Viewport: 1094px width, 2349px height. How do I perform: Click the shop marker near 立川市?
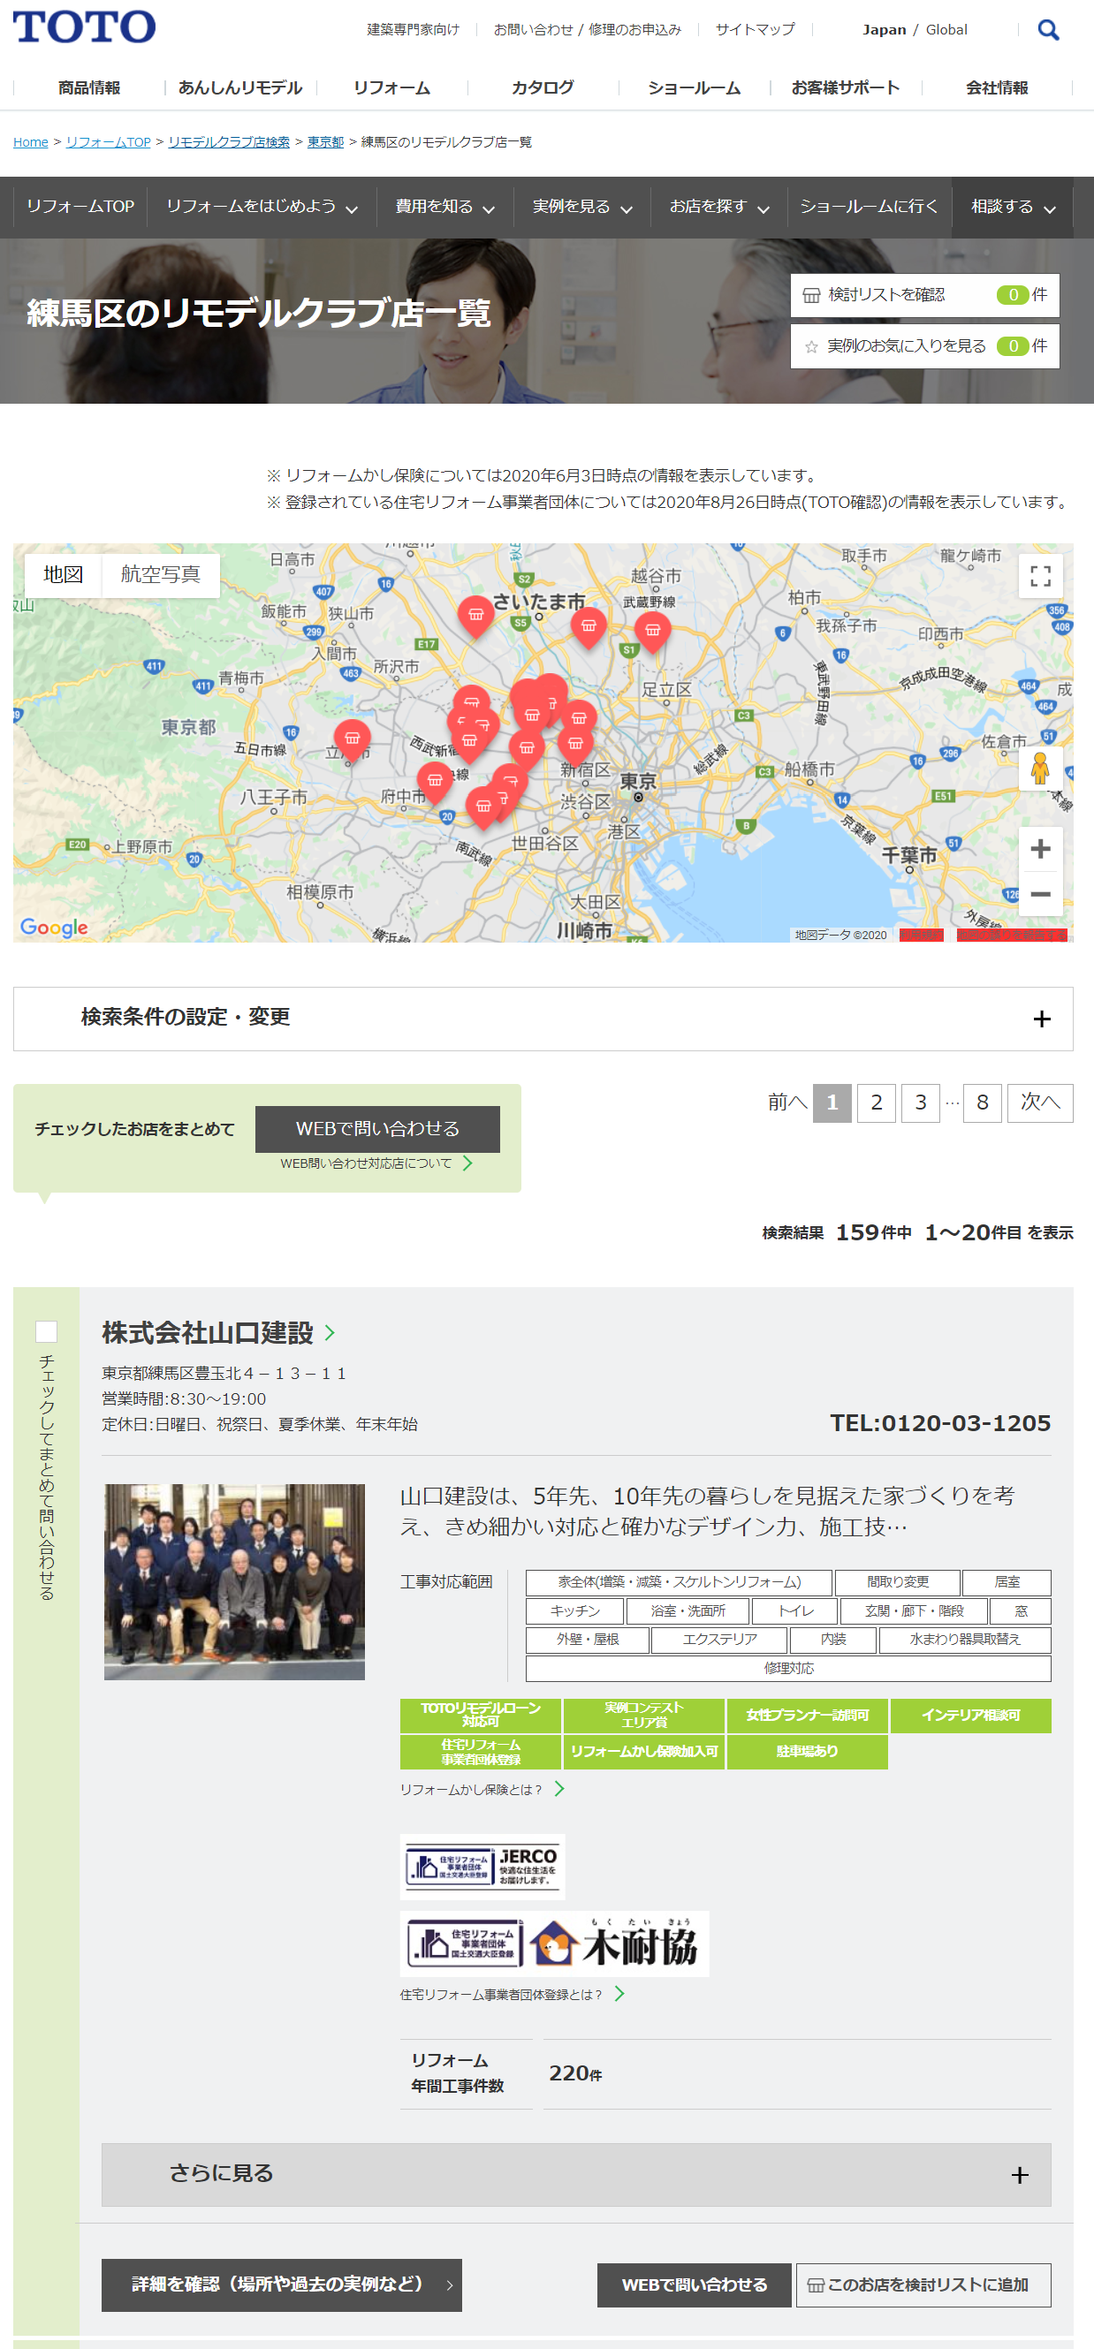(353, 739)
